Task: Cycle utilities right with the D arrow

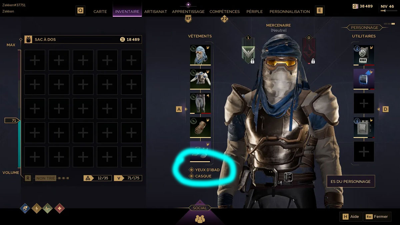Action: [x=385, y=109]
